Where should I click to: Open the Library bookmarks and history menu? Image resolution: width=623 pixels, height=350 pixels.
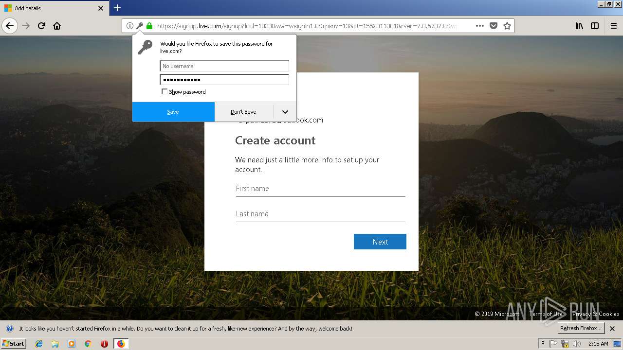pyautogui.click(x=579, y=26)
